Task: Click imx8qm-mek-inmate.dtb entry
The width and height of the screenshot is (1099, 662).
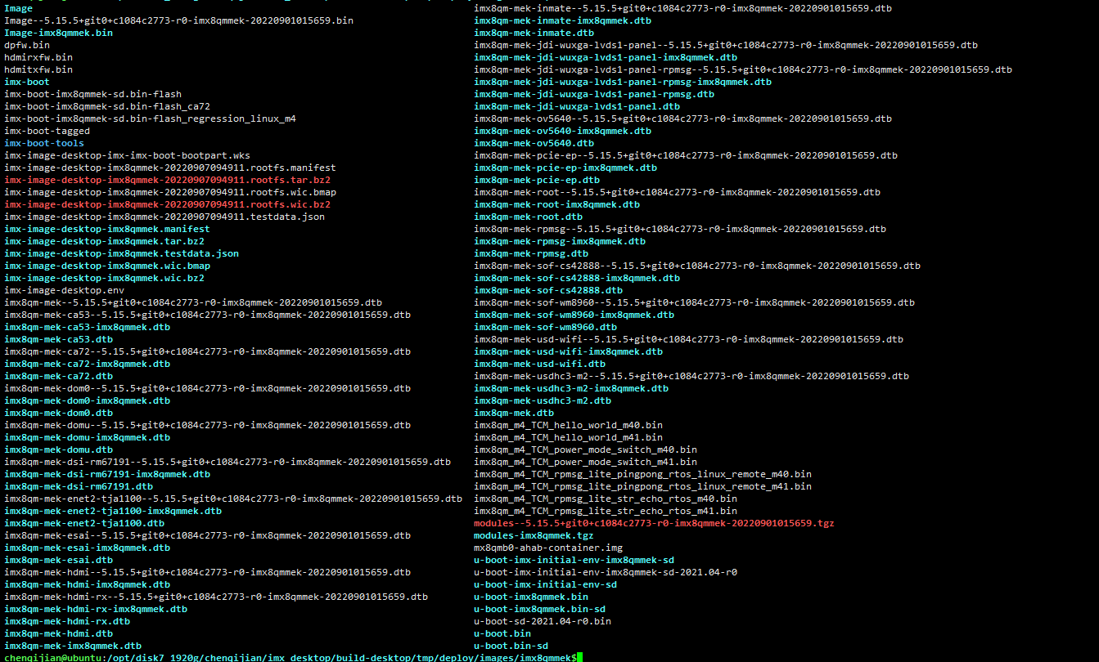Action: [x=534, y=33]
